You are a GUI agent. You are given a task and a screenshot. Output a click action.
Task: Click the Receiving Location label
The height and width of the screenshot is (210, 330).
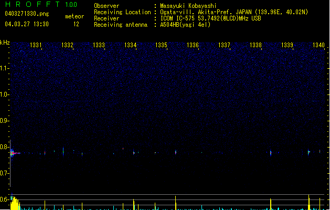pyautogui.click(x=122, y=12)
